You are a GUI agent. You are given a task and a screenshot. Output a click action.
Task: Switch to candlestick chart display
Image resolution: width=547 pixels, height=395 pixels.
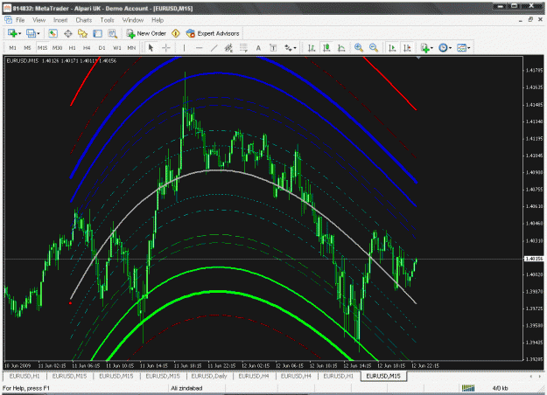tap(326, 48)
